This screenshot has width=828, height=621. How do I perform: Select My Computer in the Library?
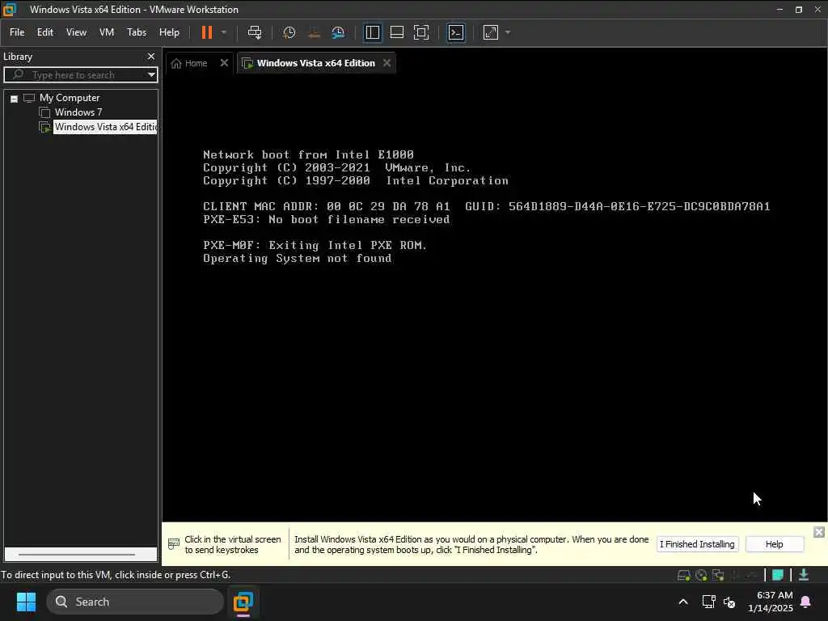[70, 98]
